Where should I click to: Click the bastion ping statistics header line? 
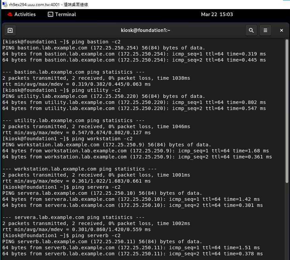click(73, 72)
